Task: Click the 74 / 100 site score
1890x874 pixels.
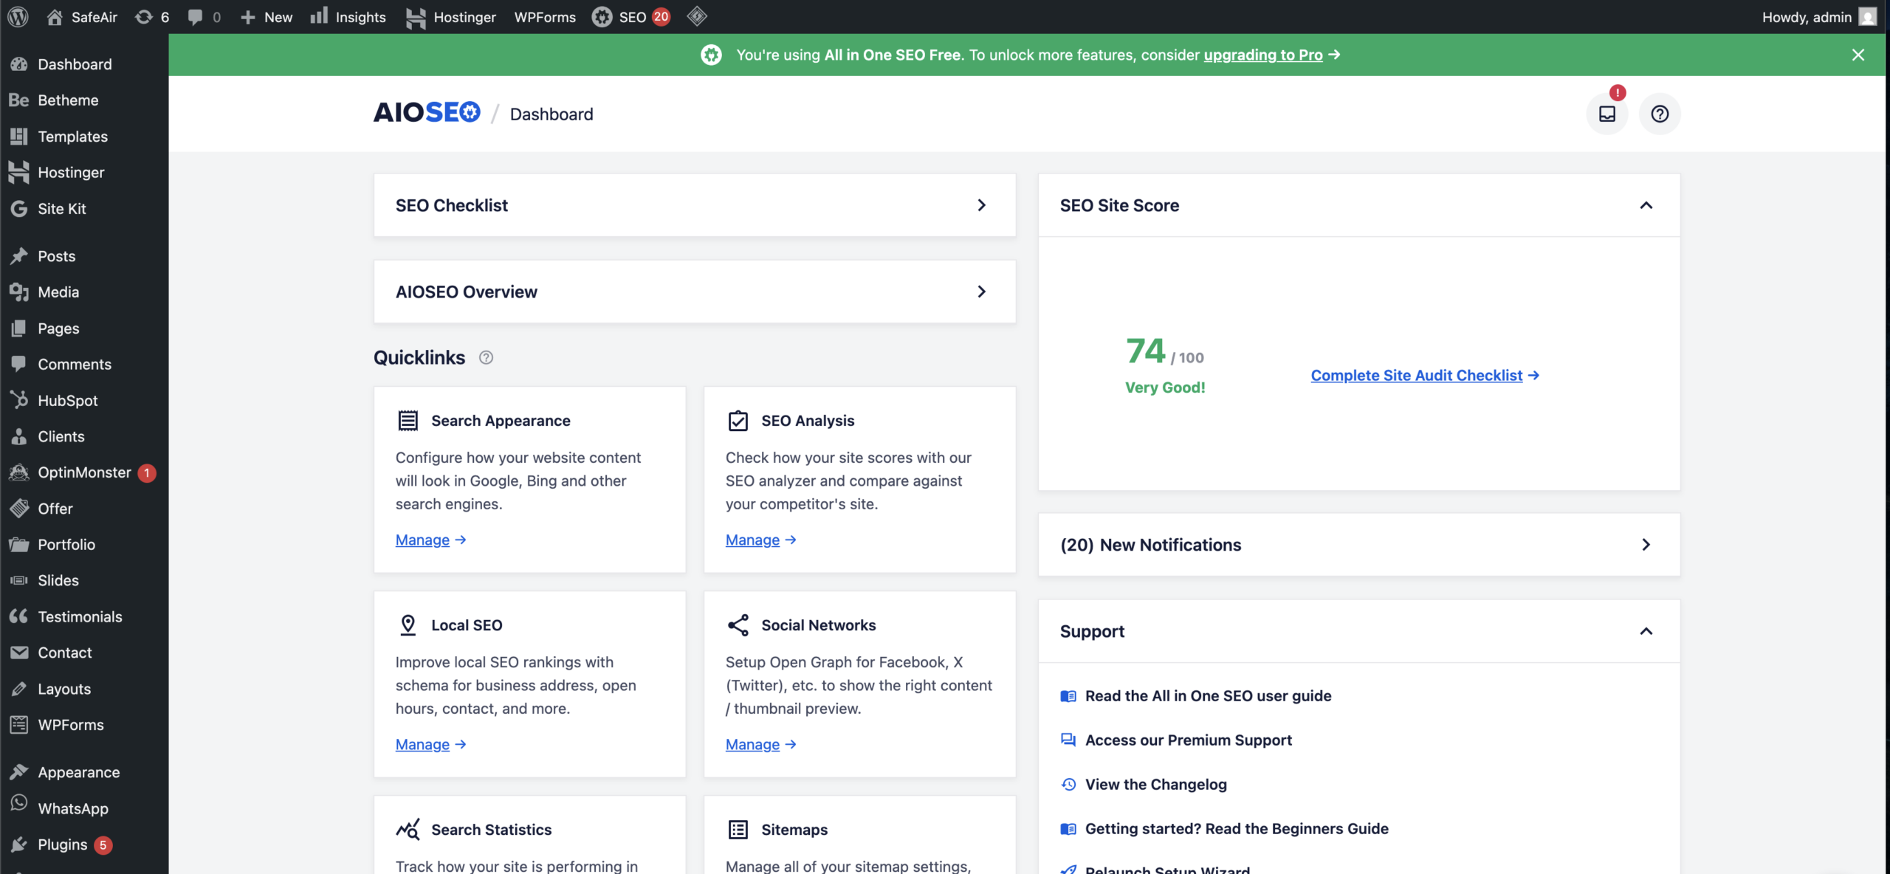Action: (x=1164, y=351)
